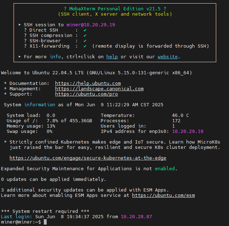Screen dimensions: 229x226
Task: Click 'Usage of /' value 7.8% of 455.36GB
Action: point(69,121)
